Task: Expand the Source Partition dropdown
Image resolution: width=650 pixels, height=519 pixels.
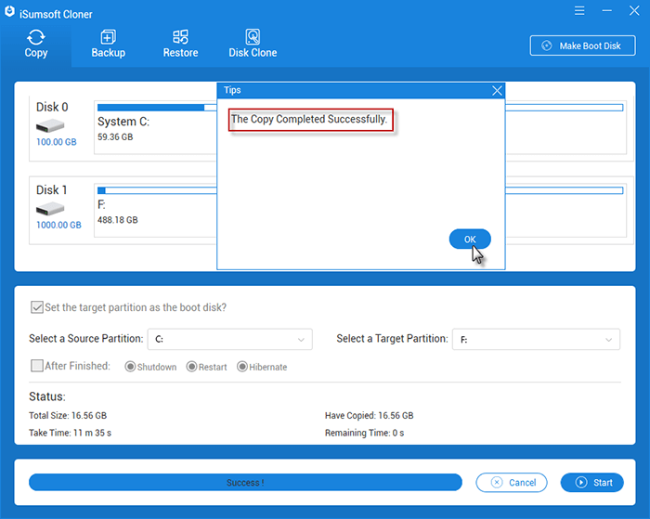Action: tap(229, 340)
